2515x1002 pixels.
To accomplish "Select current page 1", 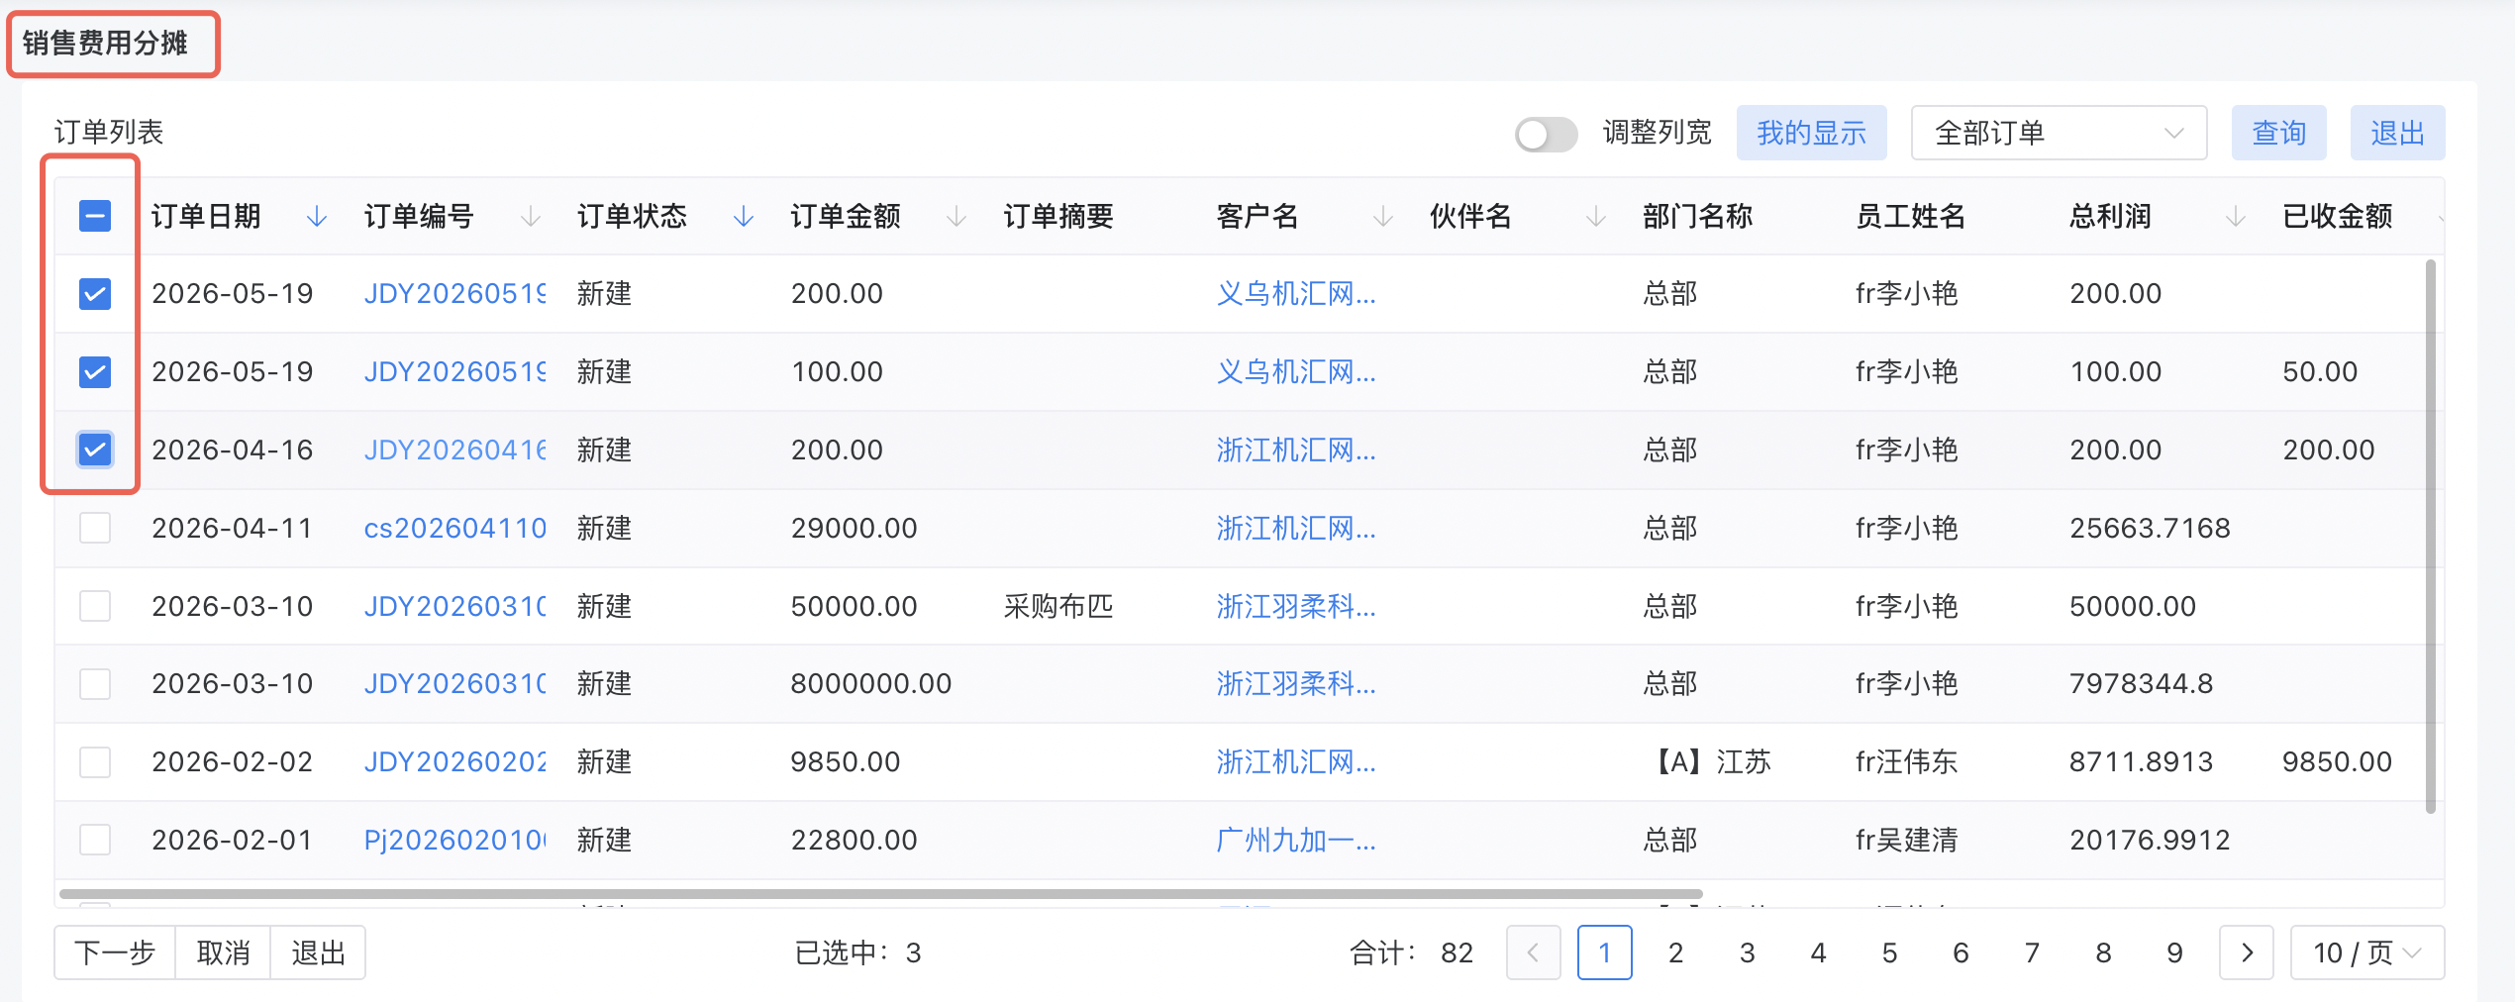I will 1604,952.
